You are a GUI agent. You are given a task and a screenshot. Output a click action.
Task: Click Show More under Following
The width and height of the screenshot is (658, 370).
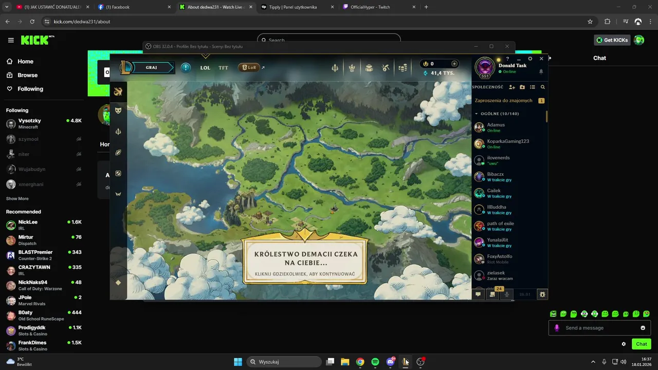pos(17,198)
